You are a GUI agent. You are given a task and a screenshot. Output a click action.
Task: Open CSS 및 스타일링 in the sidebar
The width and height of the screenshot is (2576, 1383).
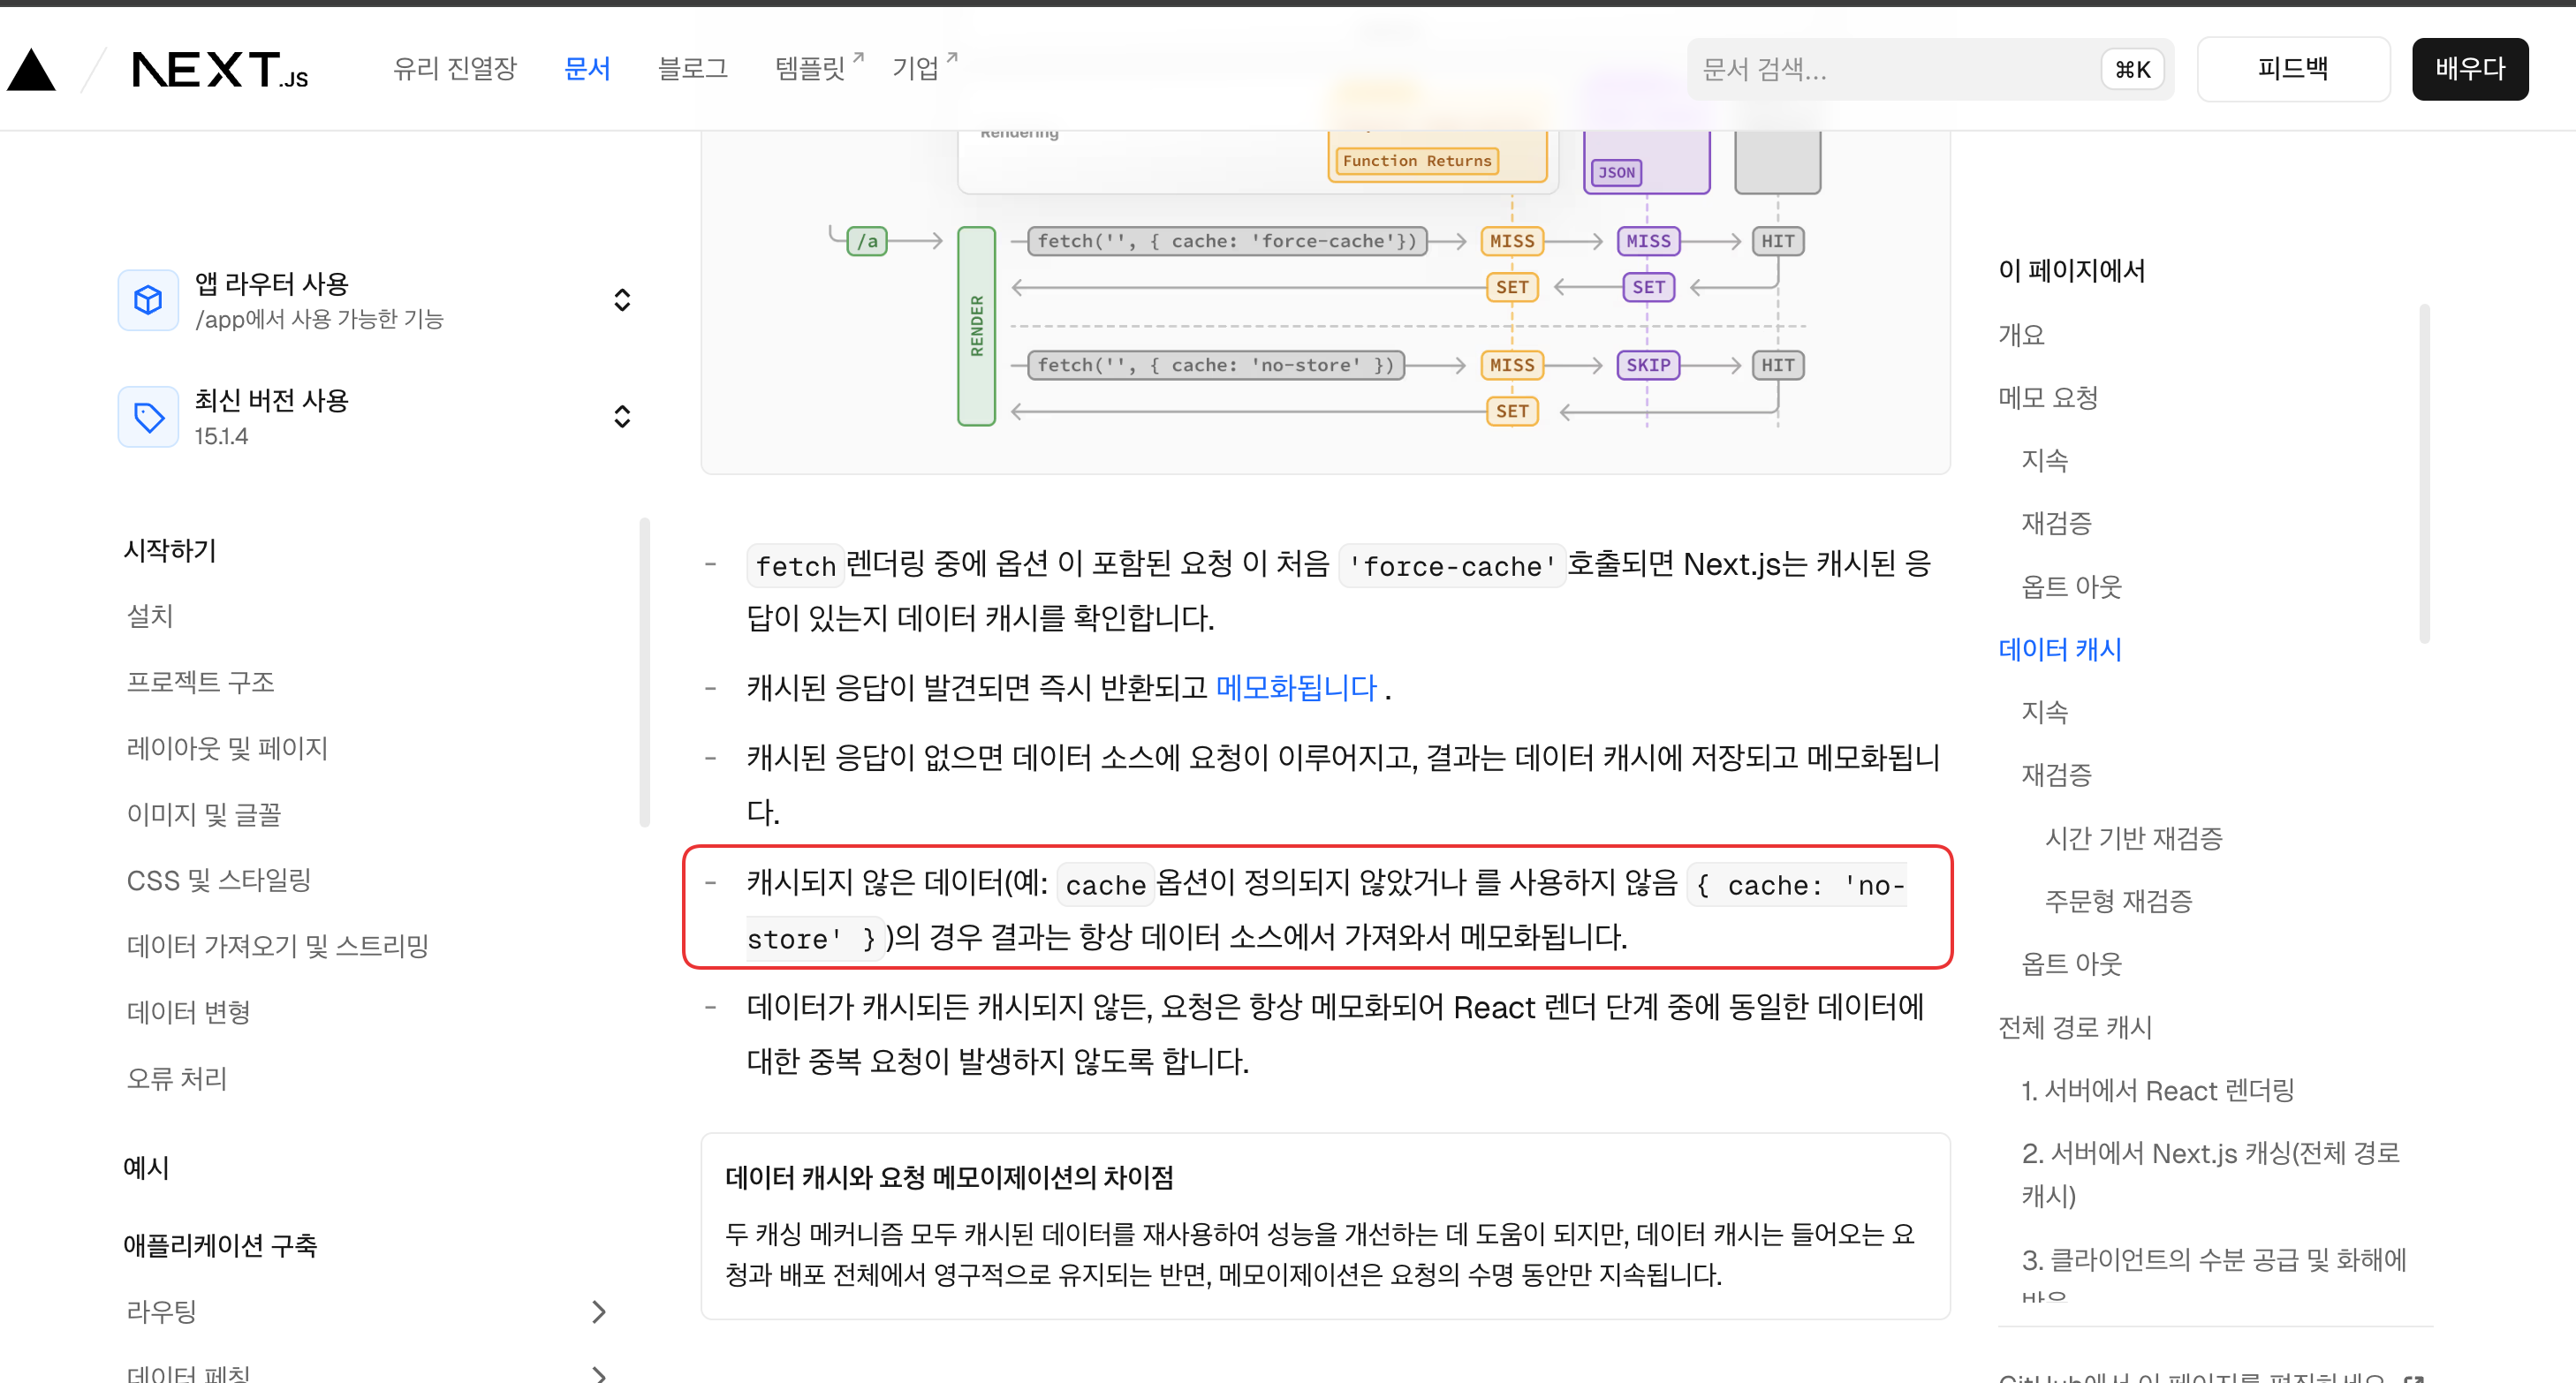tap(219, 880)
